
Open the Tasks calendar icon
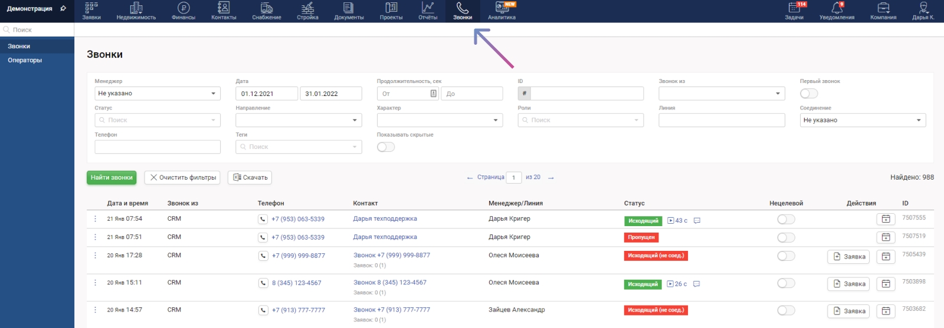point(794,8)
